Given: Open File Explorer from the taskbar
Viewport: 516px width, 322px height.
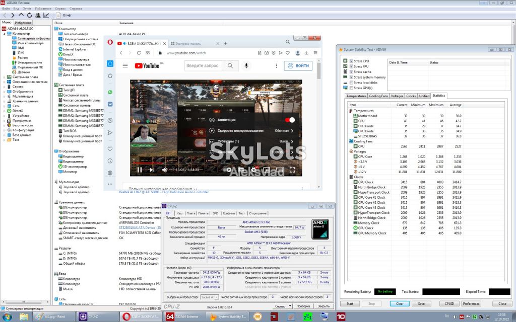Looking at the screenshot, I should click(x=24, y=317).
